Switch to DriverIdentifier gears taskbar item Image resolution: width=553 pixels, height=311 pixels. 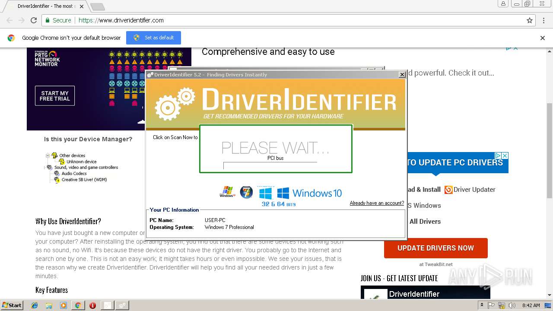click(x=122, y=305)
